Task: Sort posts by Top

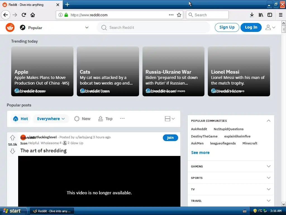Action: point(105,119)
